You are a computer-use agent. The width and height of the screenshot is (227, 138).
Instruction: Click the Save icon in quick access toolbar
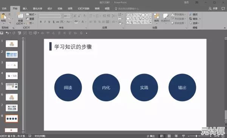pyautogui.click(x=2, y=33)
